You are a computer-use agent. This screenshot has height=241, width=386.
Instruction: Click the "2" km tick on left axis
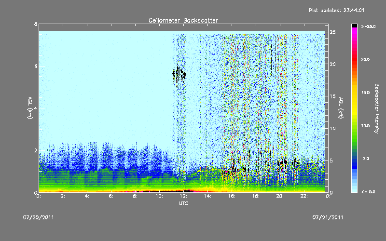click(36, 150)
